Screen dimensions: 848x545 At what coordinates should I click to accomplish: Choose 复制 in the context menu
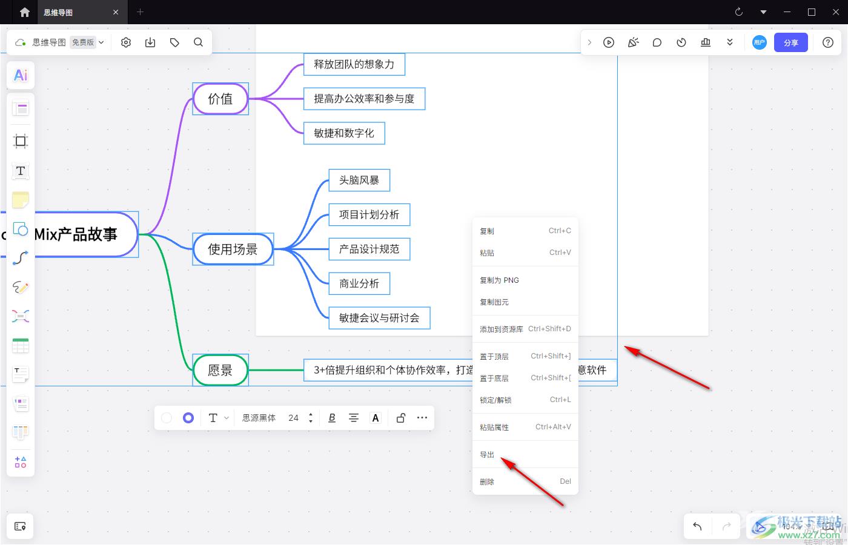point(525,231)
